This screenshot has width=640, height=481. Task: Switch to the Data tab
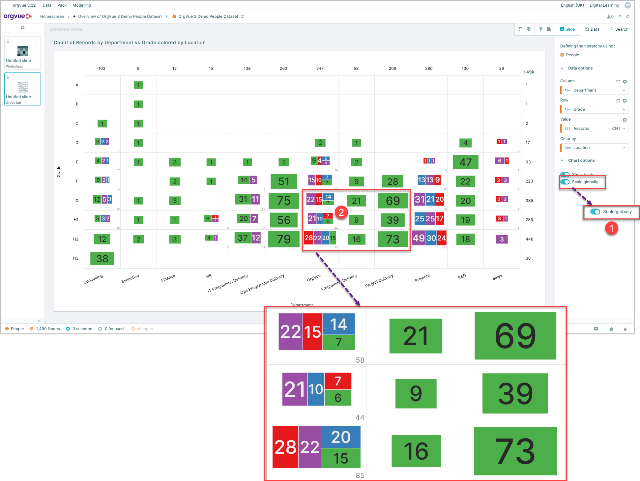pyautogui.click(x=592, y=29)
